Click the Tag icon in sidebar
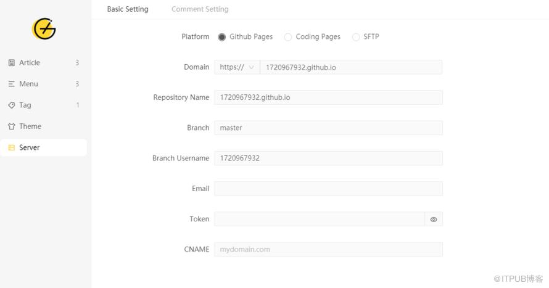The width and height of the screenshot is (549, 288). (x=12, y=105)
